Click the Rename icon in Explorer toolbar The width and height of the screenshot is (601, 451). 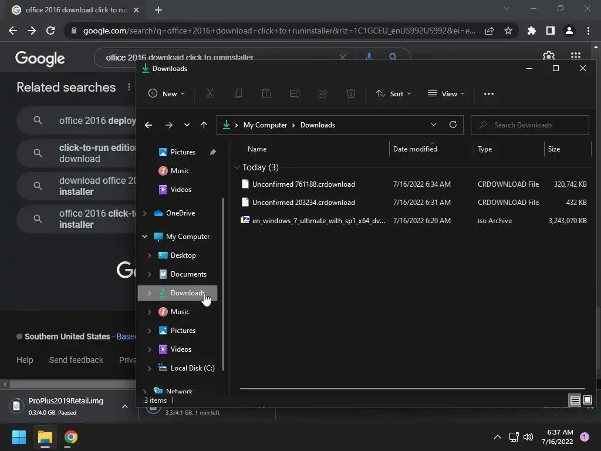[x=295, y=93]
